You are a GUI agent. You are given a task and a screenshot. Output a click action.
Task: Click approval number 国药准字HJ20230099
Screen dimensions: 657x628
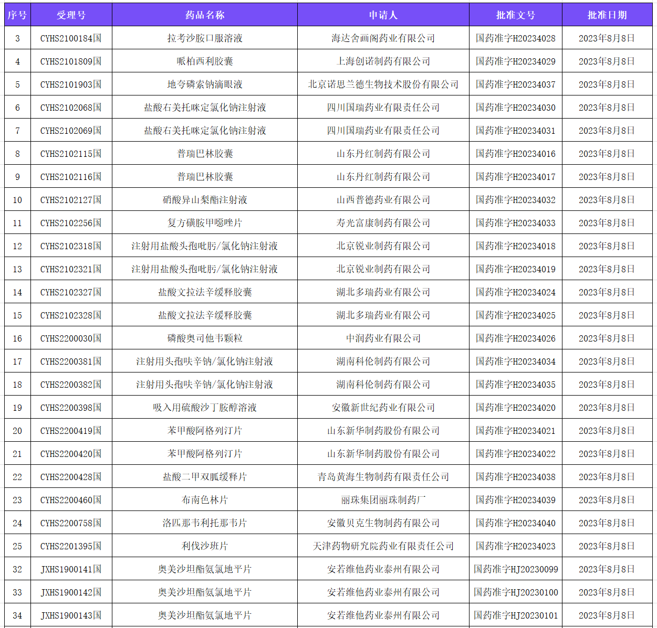516,569
